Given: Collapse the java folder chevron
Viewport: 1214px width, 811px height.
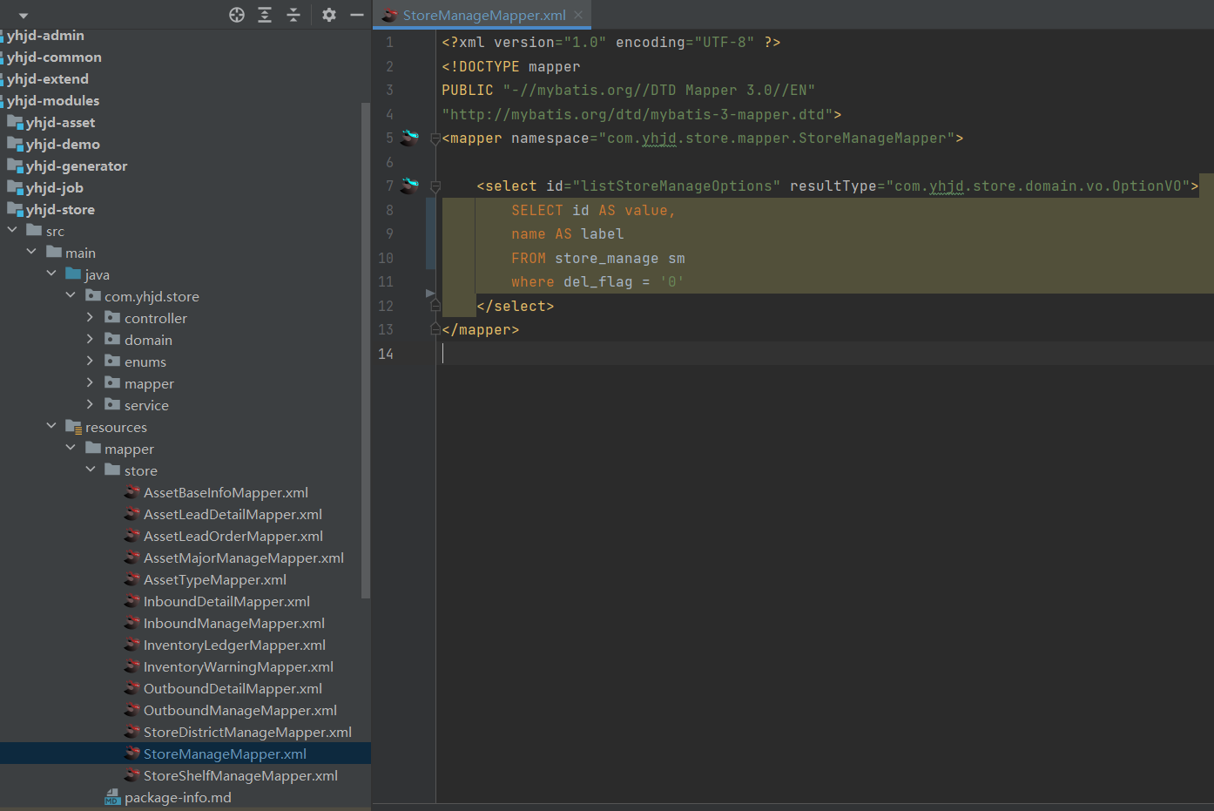Looking at the screenshot, I should click(x=51, y=274).
